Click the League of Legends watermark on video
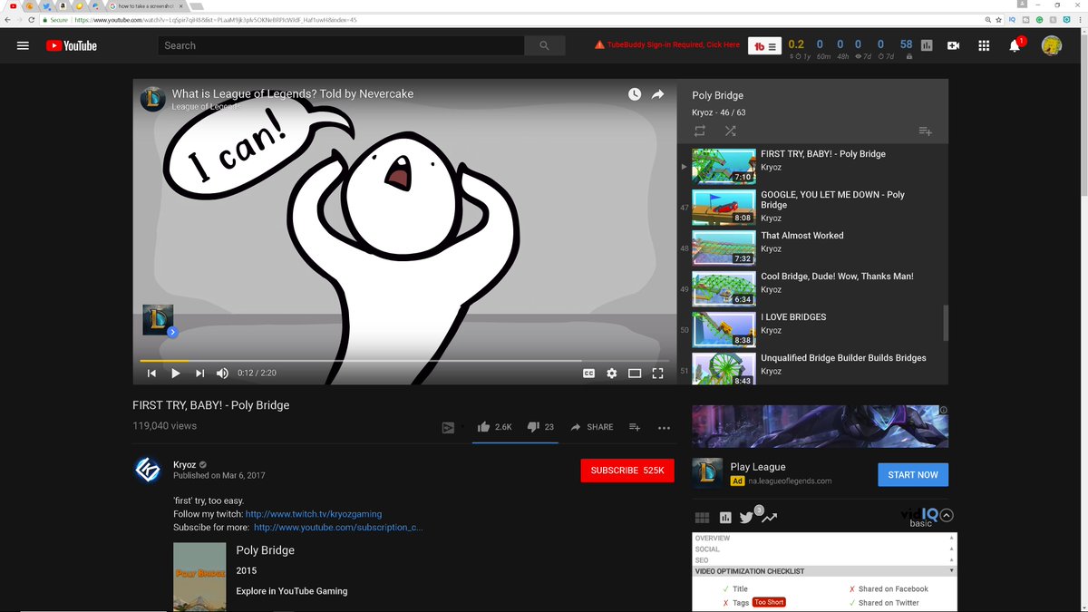 click(x=158, y=320)
